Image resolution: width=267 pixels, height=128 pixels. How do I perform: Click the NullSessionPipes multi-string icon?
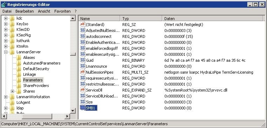point(83,72)
